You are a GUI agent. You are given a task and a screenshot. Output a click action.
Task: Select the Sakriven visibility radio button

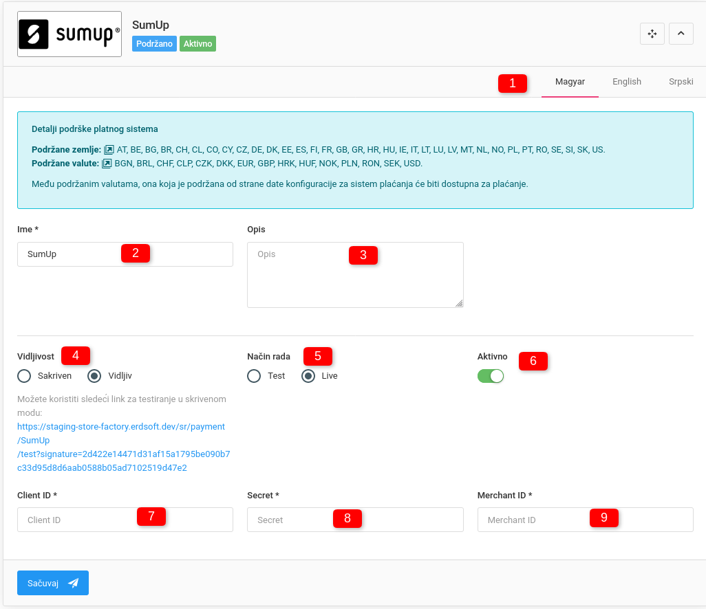click(x=25, y=376)
